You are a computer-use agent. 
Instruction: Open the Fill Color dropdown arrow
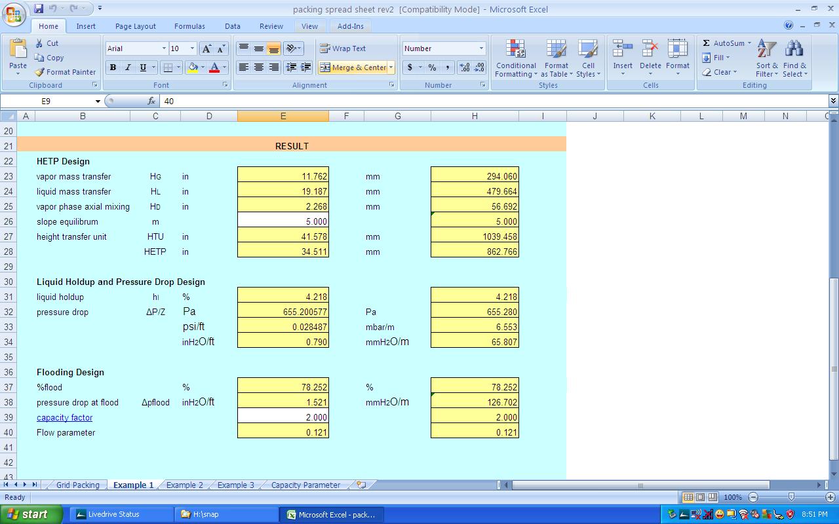point(202,67)
